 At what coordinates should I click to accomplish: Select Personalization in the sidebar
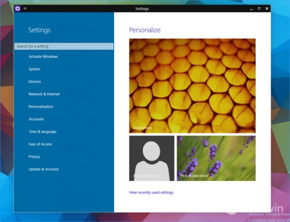[41, 107]
